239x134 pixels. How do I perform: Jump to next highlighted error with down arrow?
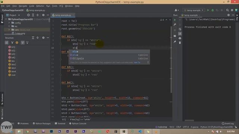(x=170, y=20)
